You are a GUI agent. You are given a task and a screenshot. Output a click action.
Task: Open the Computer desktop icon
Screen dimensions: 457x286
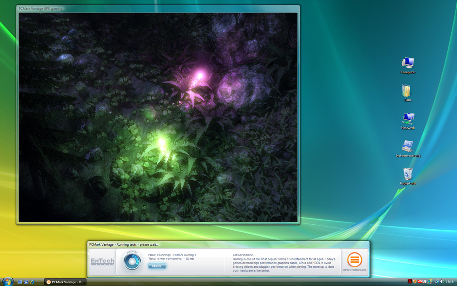coord(408,65)
